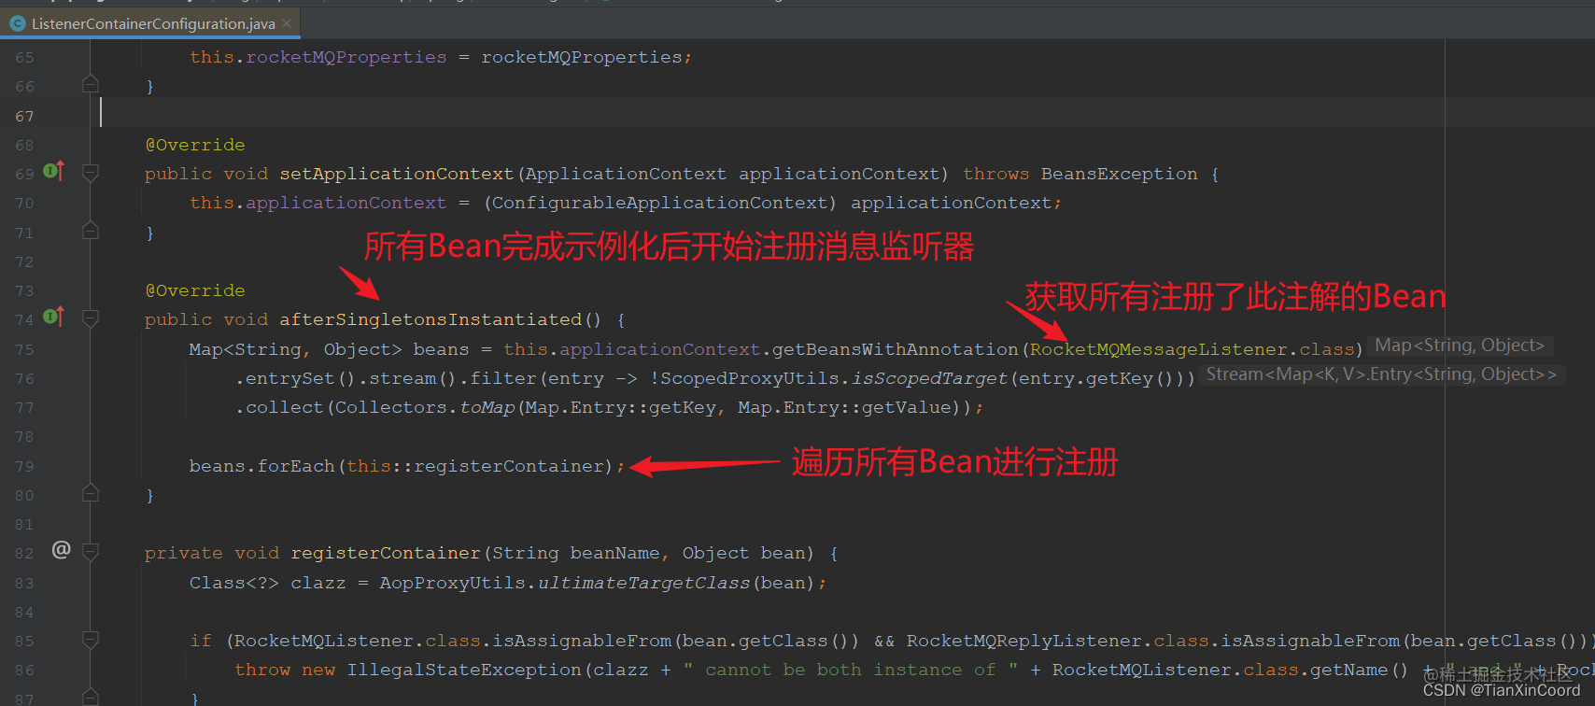The height and width of the screenshot is (706, 1595).
Task: Click this.rocketMQProperties on line 65
Action: 318,57
